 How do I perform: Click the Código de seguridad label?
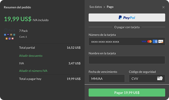[x=142, y=72]
